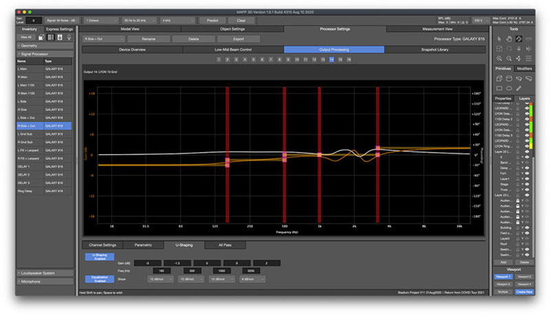Select the arrow pointer tool in Tools
Viewport: 550px width, 315px height.
pyautogui.click(x=499, y=39)
